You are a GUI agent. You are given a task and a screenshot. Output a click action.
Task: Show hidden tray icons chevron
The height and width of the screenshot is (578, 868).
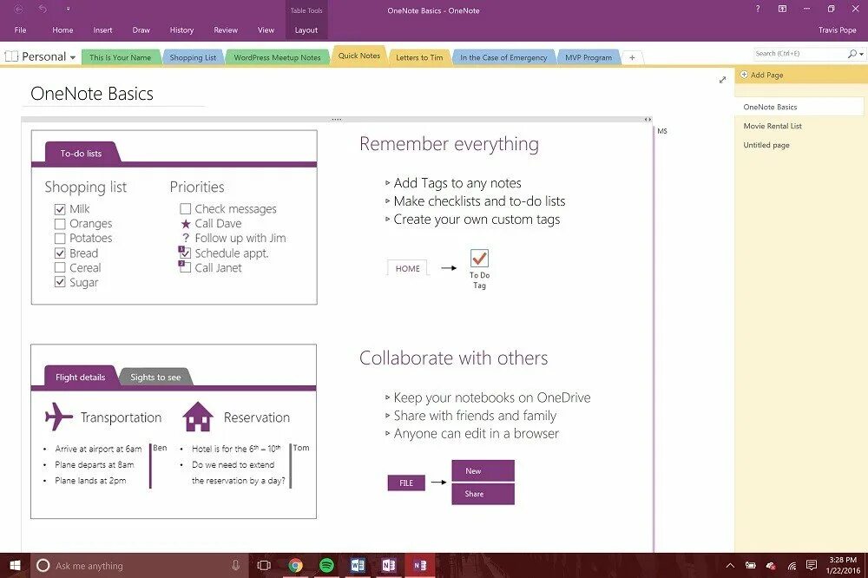click(730, 565)
